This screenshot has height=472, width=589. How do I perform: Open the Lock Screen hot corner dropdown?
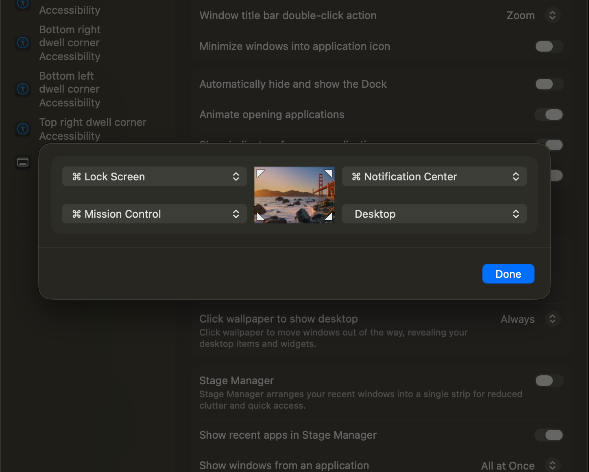[x=155, y=177]
